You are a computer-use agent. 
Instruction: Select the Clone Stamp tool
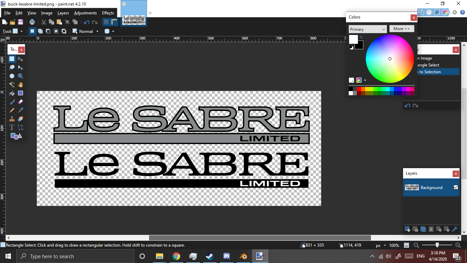tap(12, 119)
